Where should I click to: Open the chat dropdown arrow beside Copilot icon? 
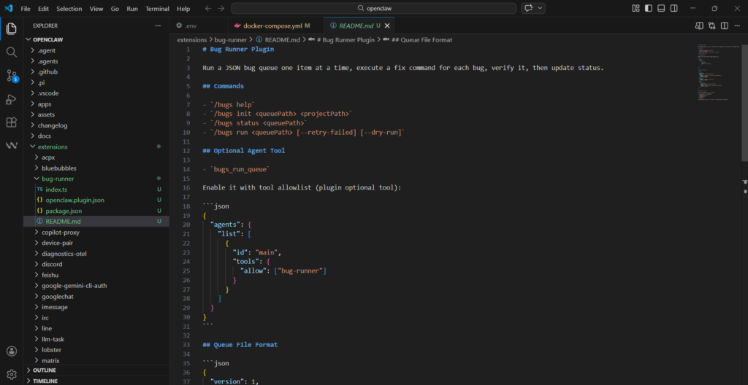pos(540,8)
